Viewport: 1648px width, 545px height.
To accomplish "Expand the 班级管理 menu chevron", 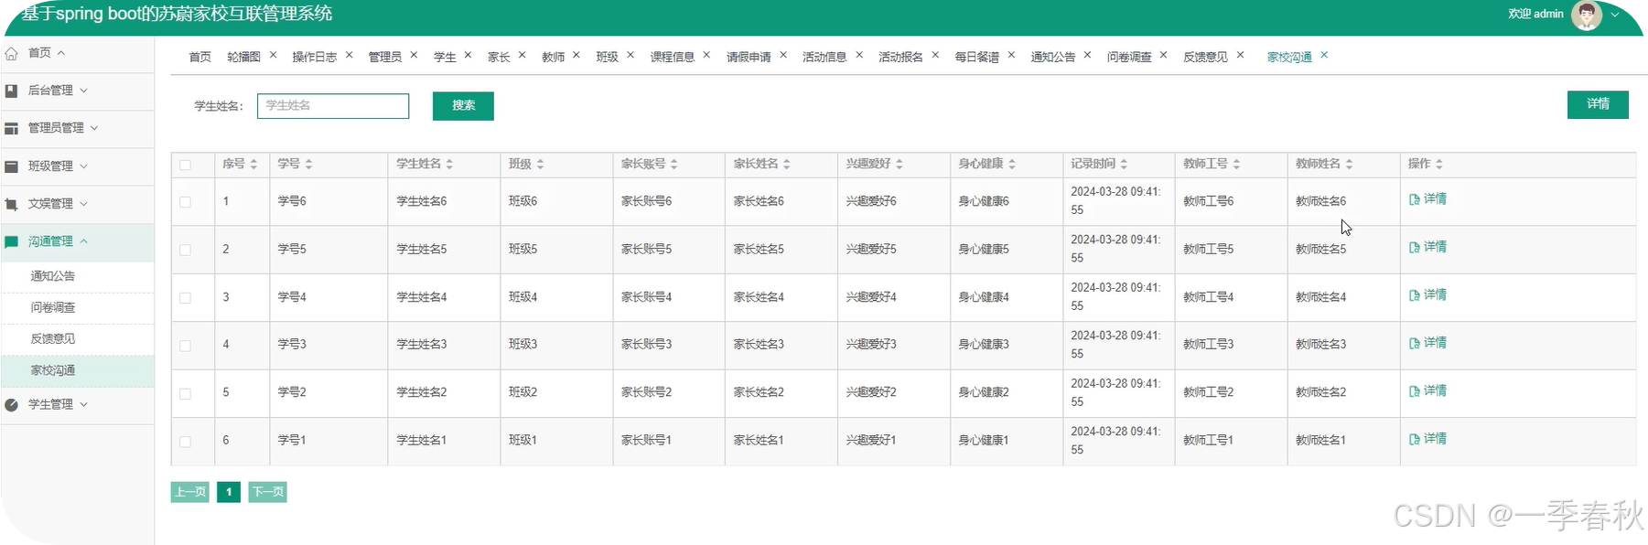I will click(x=84, y=166).
